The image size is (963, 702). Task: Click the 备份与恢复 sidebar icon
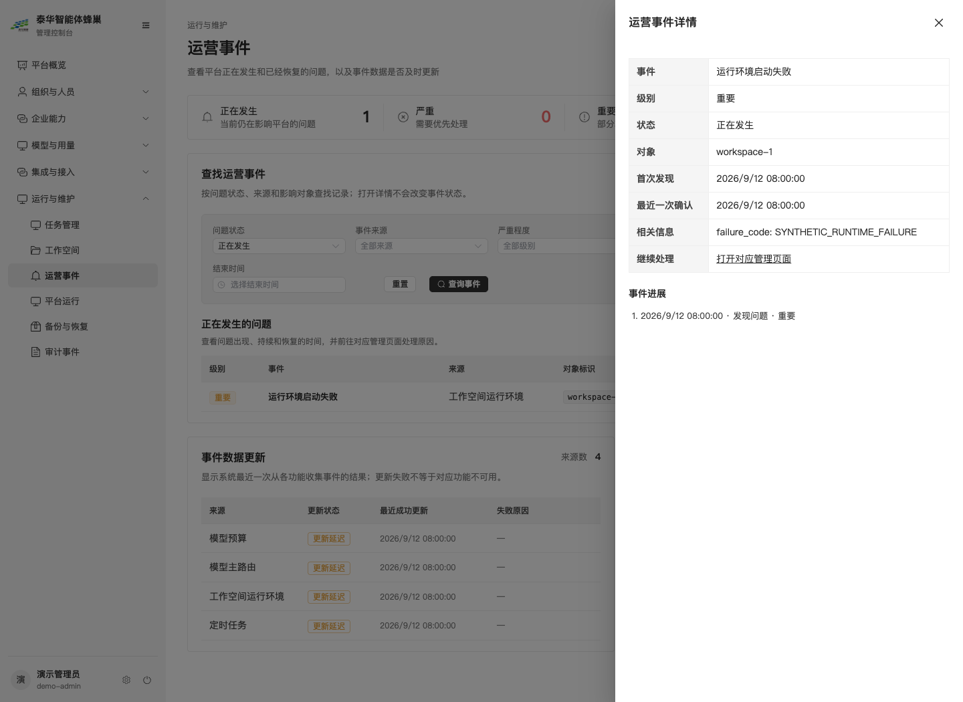(35, 326)
